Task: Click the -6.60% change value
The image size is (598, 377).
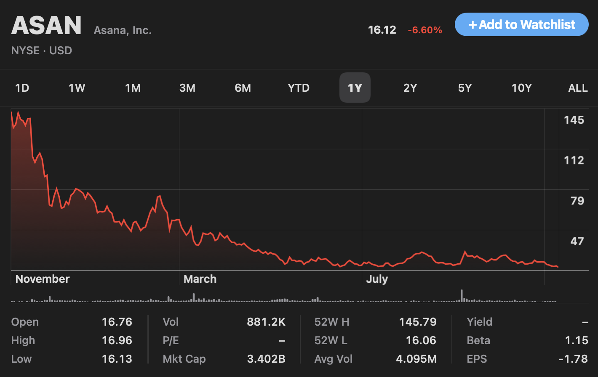Action: tap(425, 30)
